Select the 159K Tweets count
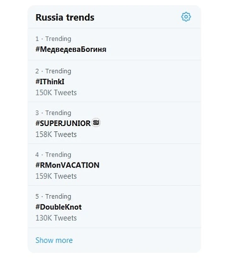 [x=56, y=176]
